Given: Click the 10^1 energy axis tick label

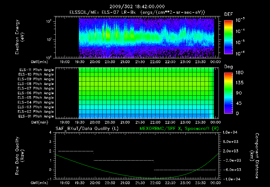Looking at the screenshot, I should click(x=49, y=40).
